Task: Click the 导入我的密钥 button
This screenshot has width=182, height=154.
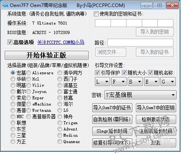Action: coord(155,32)
